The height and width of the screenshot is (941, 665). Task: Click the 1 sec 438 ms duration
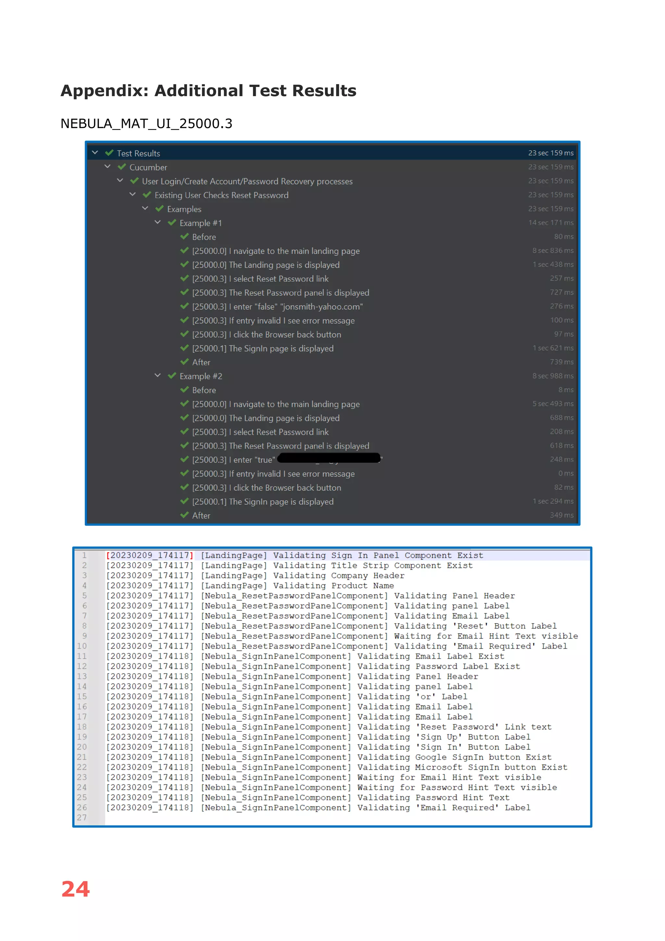point(553,264)
